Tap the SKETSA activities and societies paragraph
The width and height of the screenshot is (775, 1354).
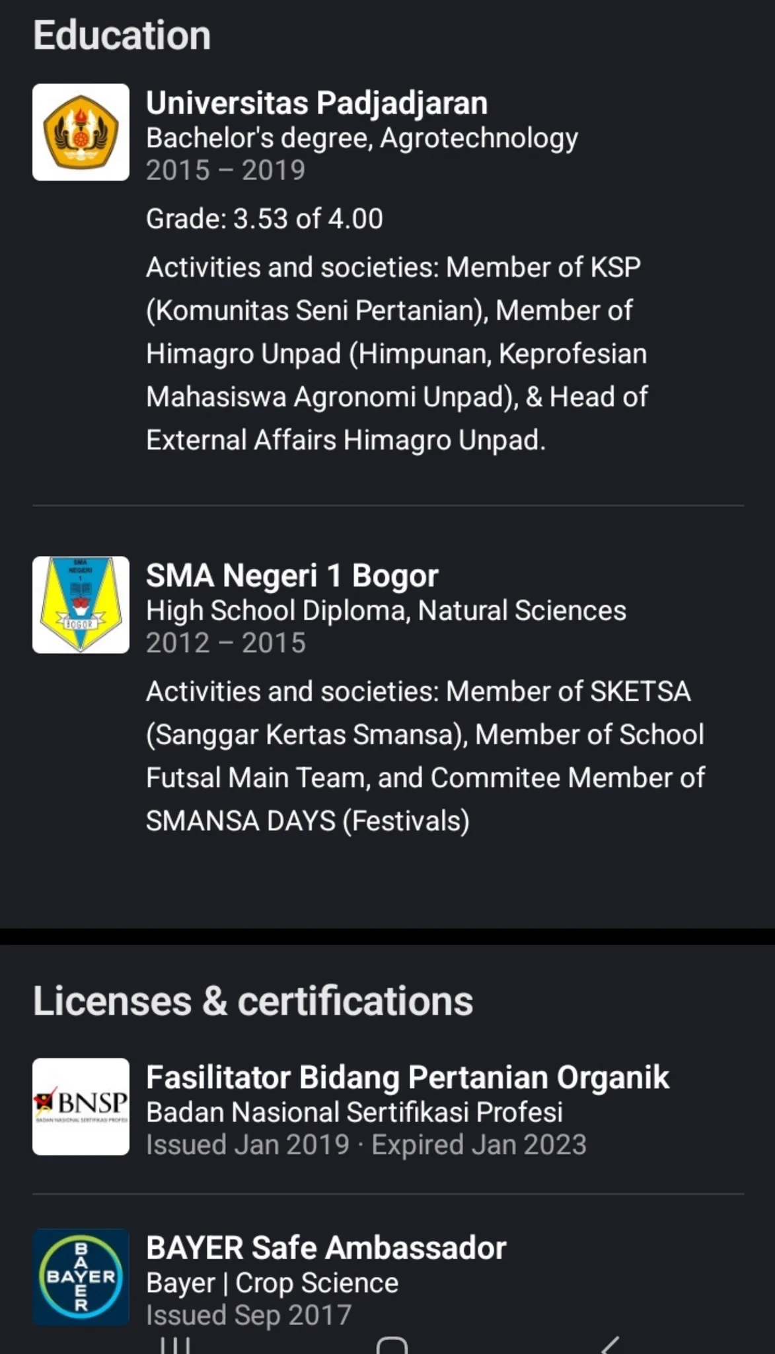coord(425,756)
